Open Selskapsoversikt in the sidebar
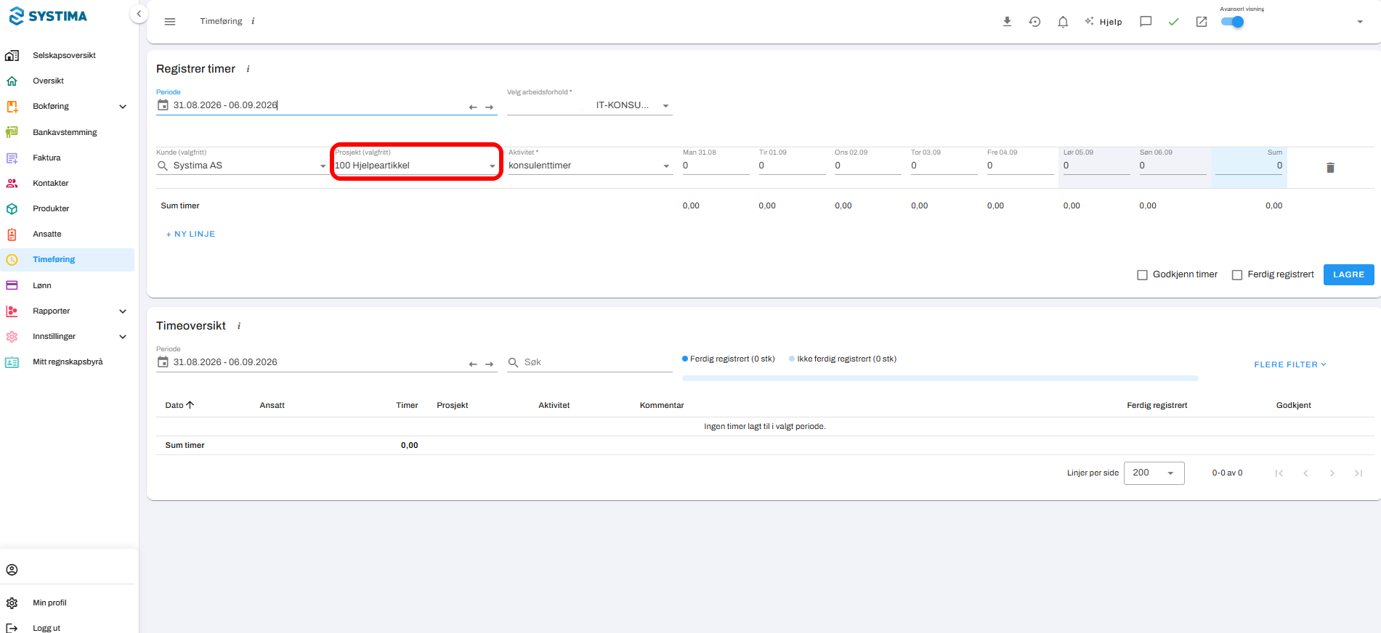Viewport: 1381px width, 633px height. [x=64, y=56]
